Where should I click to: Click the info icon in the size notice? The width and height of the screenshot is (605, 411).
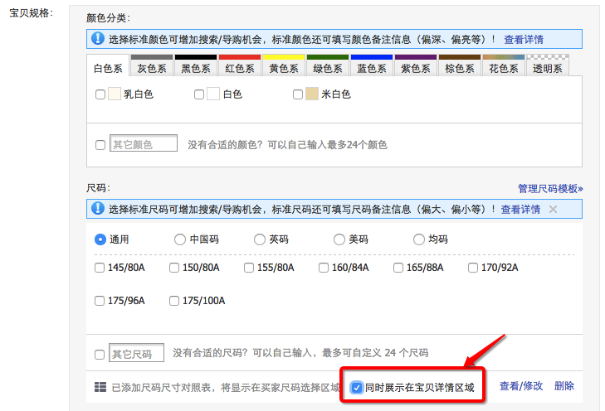(98, 208)
